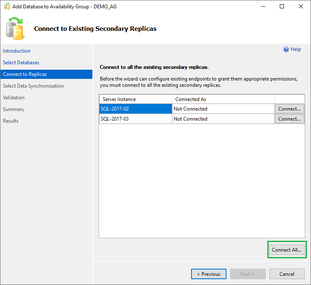Select the Results step
Screen dimensions: 311x285
pyautogui.click(x=11, y=121)
